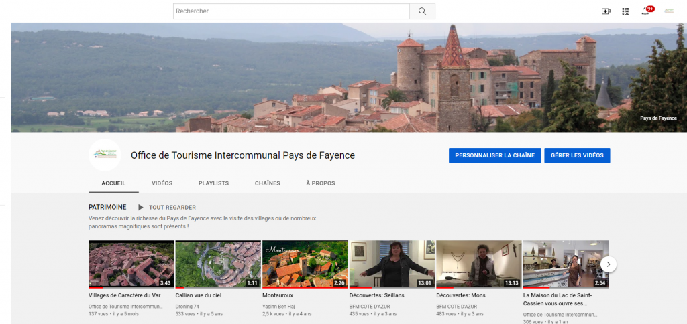This screenshot has height=324, width=687.
Task: Click the search magnifier button
Action: point(422,11)
